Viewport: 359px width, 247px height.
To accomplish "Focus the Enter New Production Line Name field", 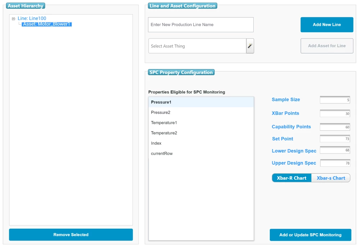I will (201, 24).
